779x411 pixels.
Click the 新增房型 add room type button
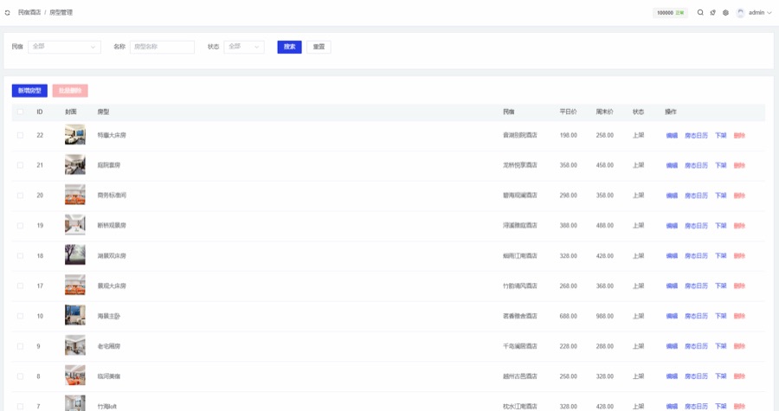(29, 90)
